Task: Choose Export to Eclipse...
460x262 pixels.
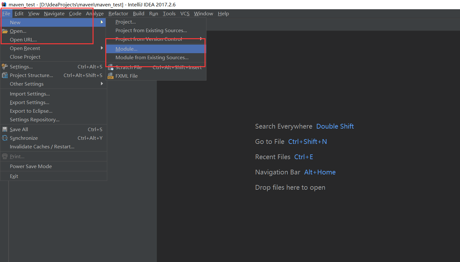Action: 53,111
